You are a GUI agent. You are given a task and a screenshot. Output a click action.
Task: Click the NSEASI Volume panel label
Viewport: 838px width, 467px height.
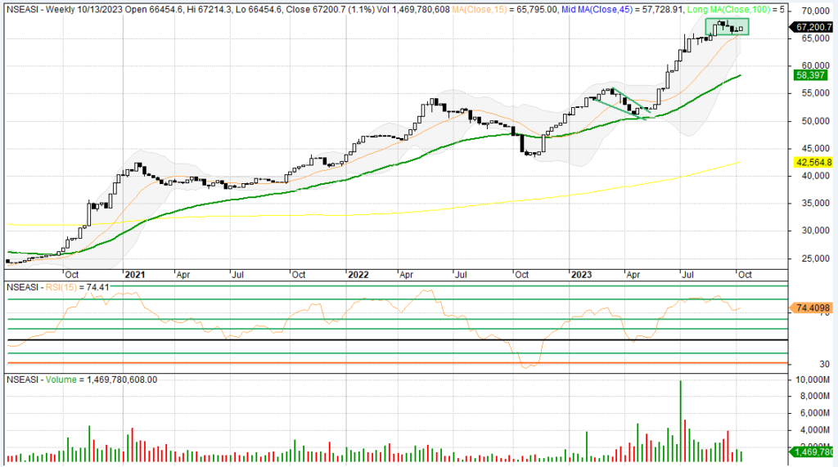pos(82,379)
